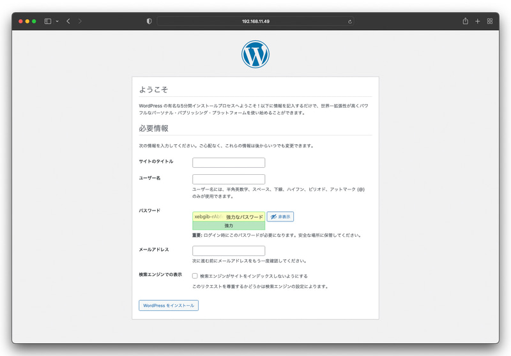This screenshot has width=511, height=356.
Task: Click the 検索エンジンでの表示 label
Action: (160, 274)
